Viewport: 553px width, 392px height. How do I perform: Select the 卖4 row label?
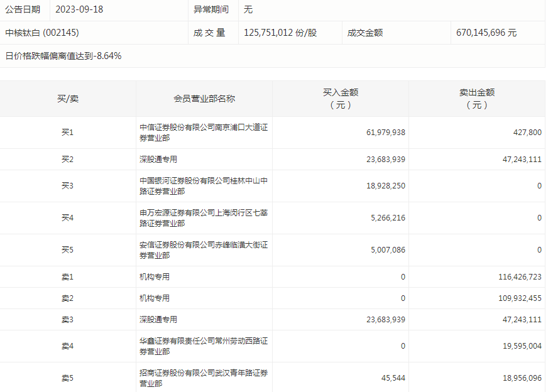[67, 346]
